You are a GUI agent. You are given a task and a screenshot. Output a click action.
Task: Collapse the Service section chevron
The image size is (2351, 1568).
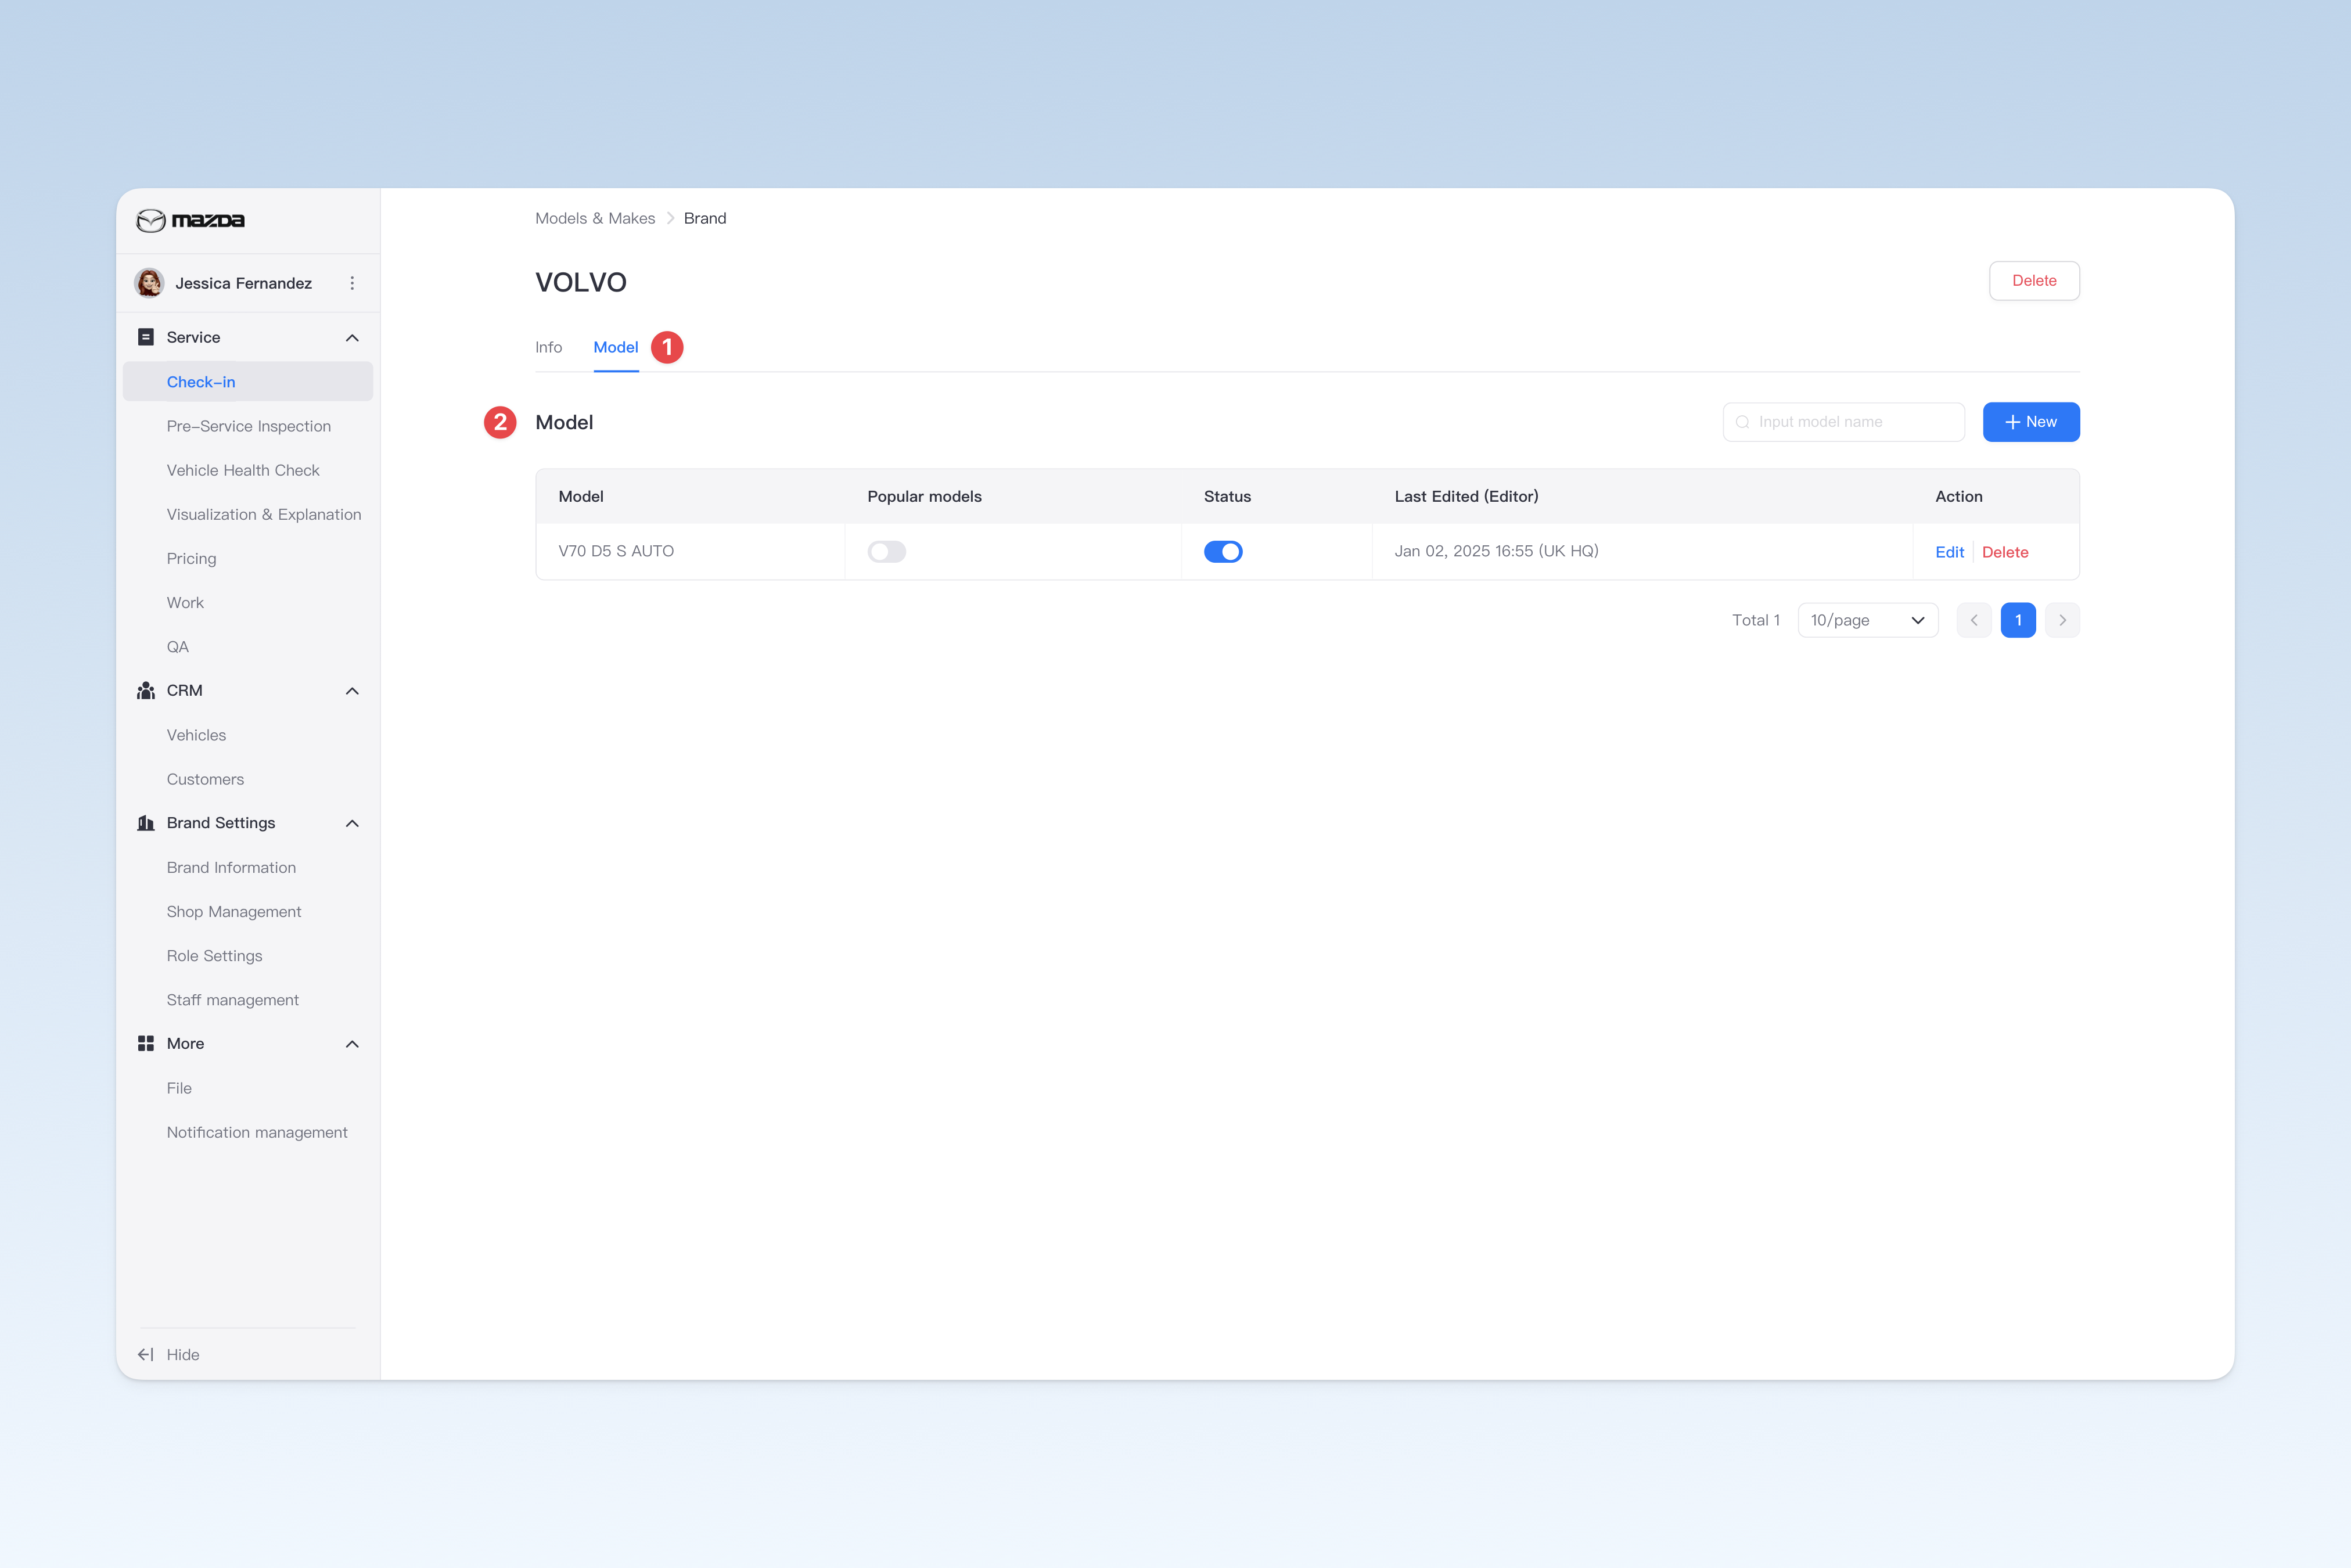point(352,338)
